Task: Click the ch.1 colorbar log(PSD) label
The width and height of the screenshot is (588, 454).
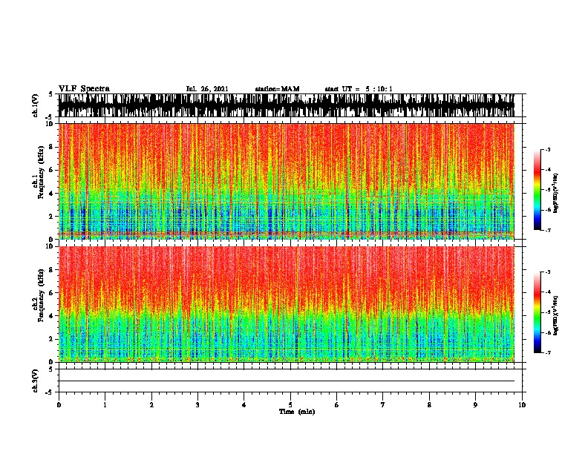Action: click(555, 194)
